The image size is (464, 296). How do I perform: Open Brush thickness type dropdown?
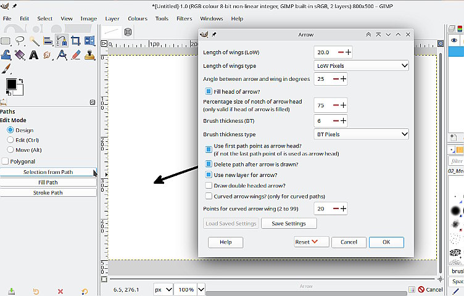coord(361,134)
